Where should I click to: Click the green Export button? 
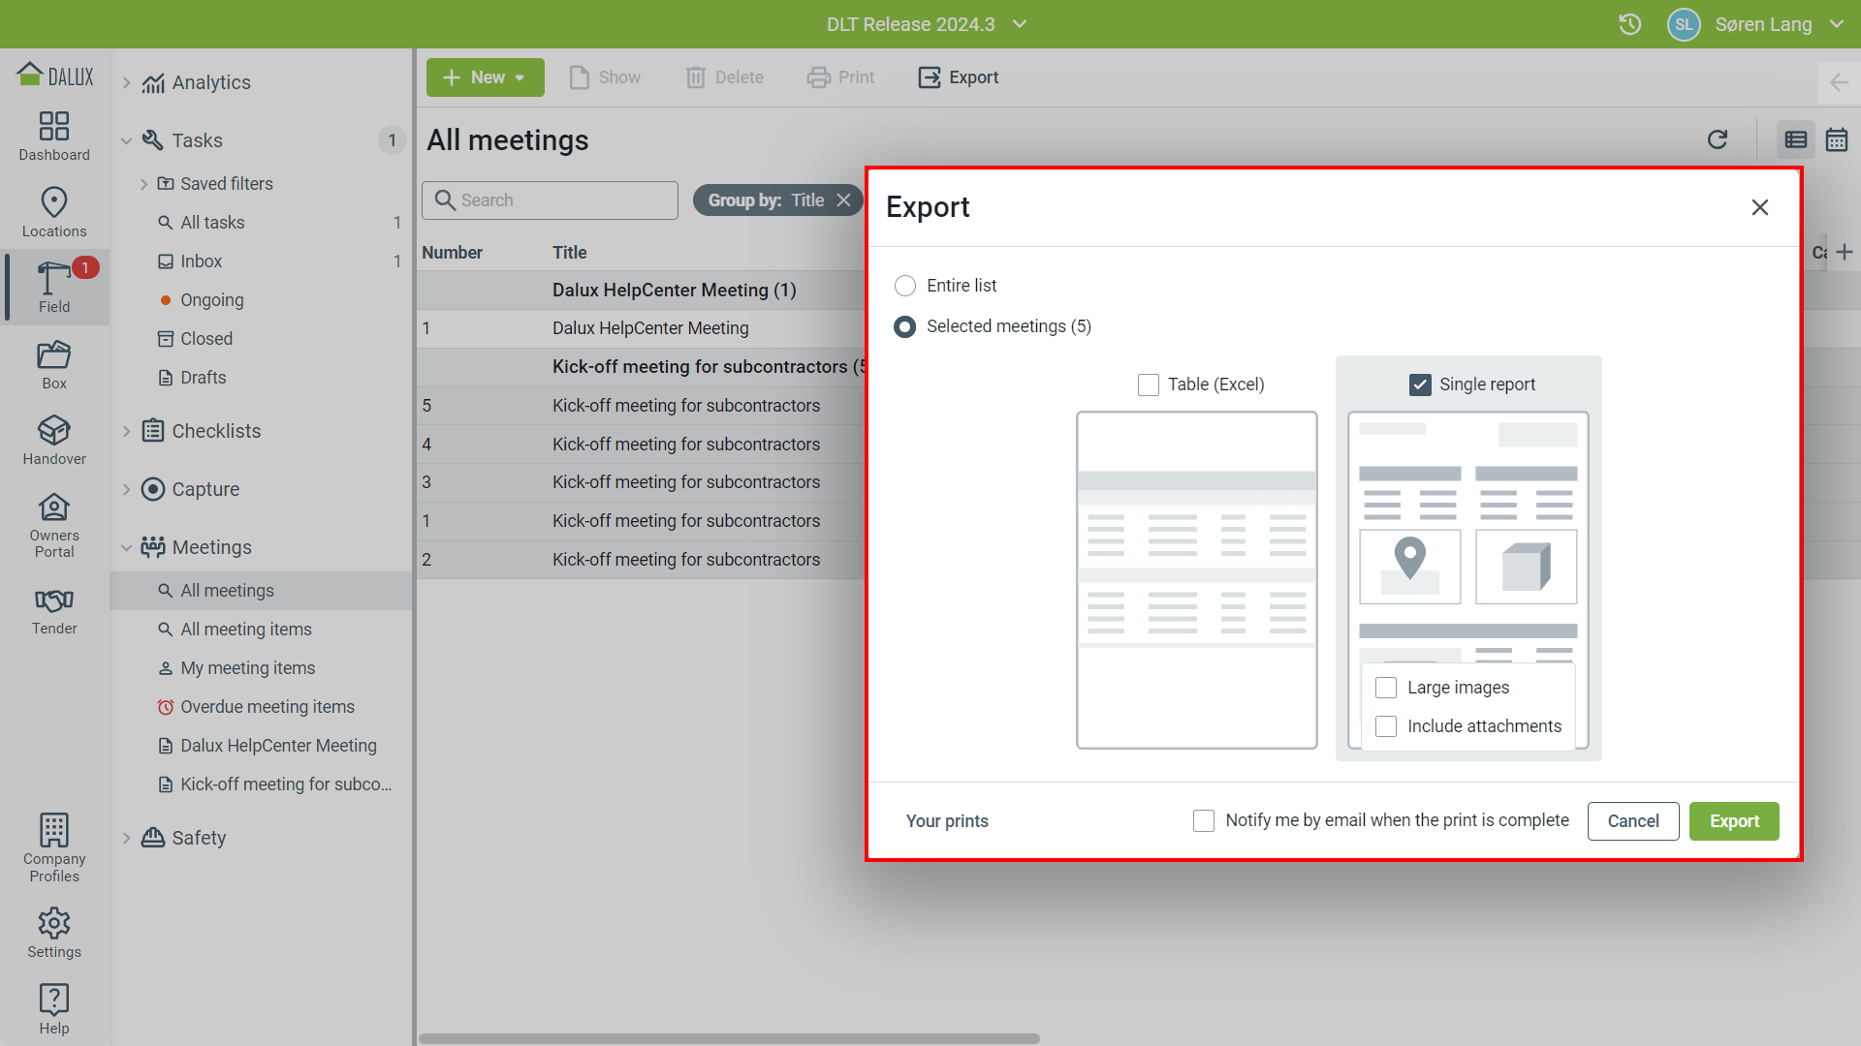pos(1733,821)
